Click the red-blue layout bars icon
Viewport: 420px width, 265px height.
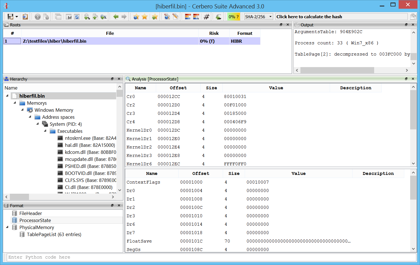[188, 17]
